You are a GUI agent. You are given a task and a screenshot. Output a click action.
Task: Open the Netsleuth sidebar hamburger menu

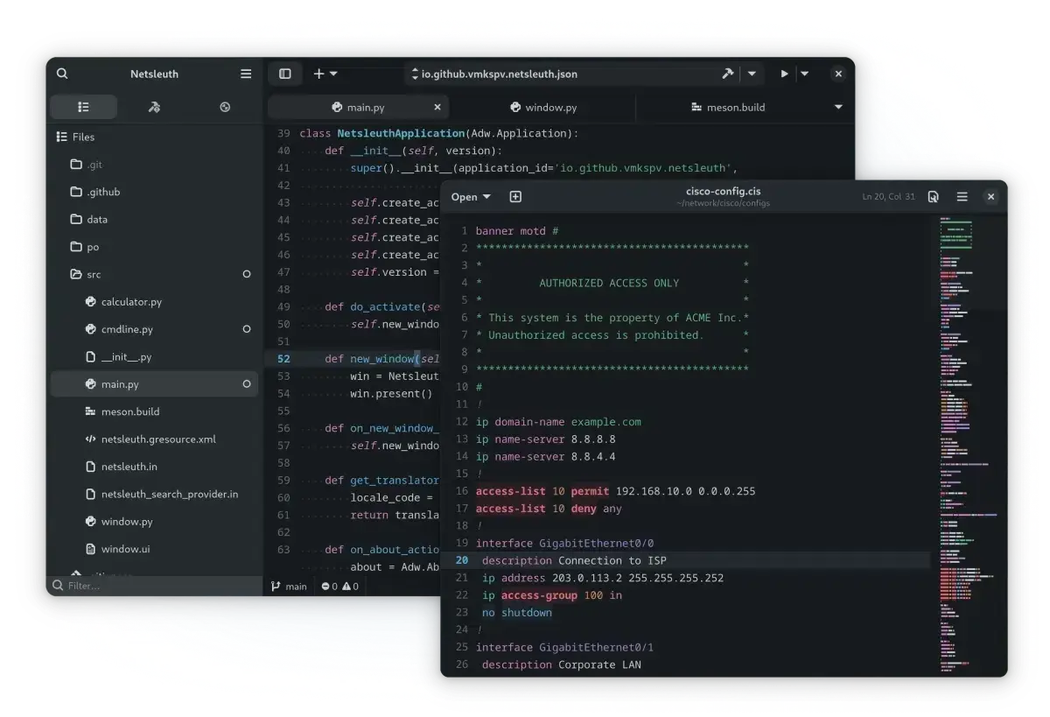click(246, 74)
